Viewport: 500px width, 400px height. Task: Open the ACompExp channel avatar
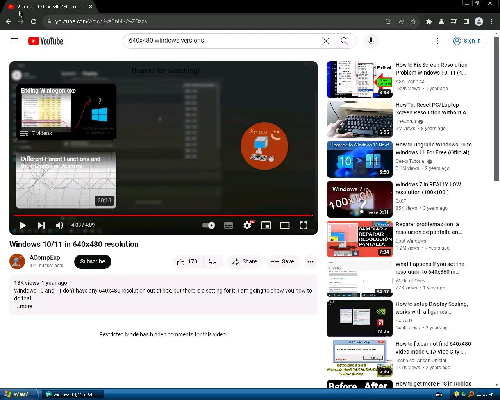pyautogui.click(x=17, y=261)
